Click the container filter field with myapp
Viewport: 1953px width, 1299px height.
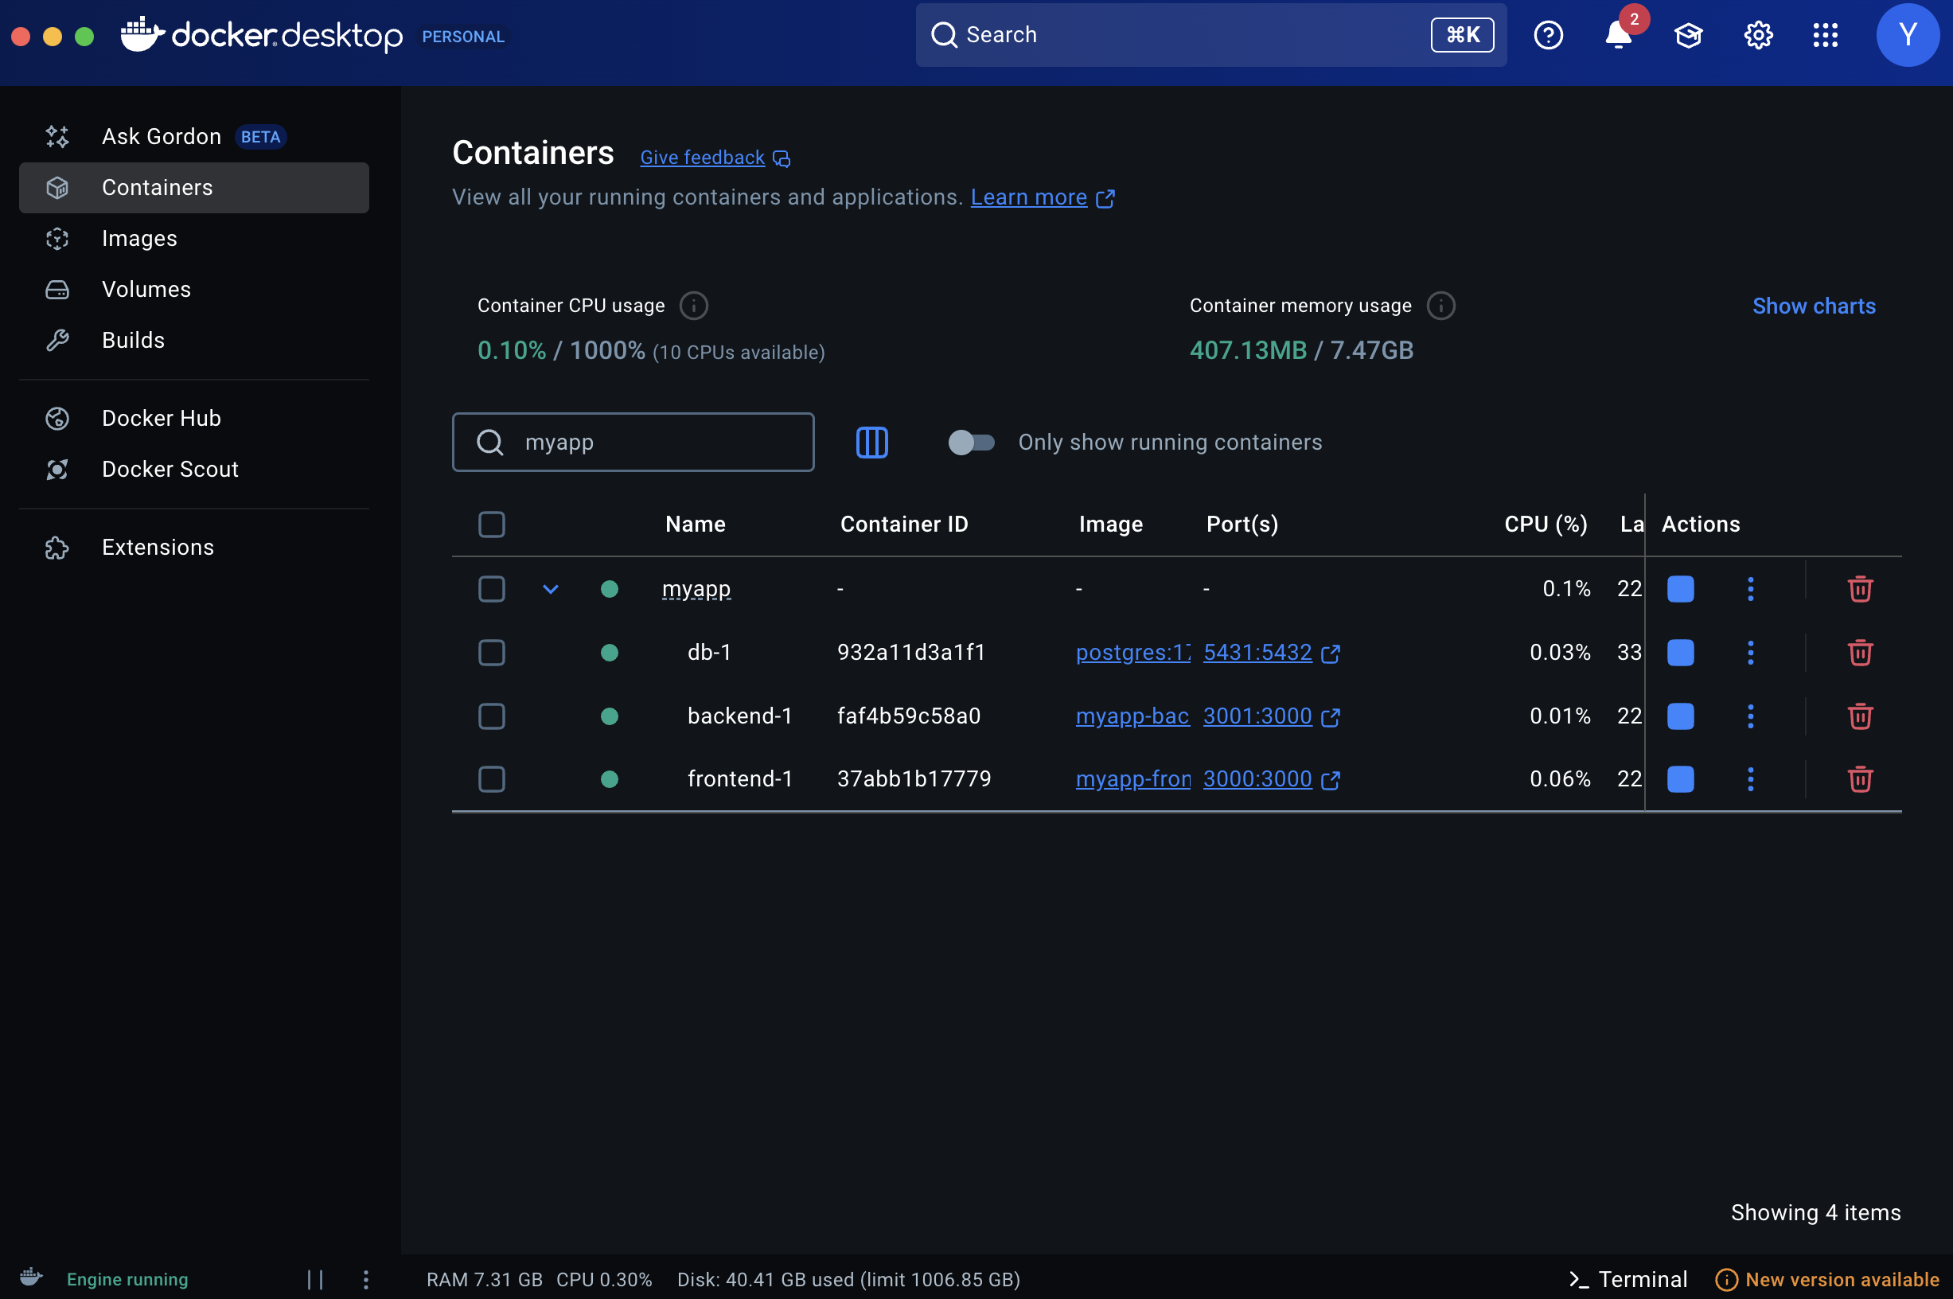(633, 443)
